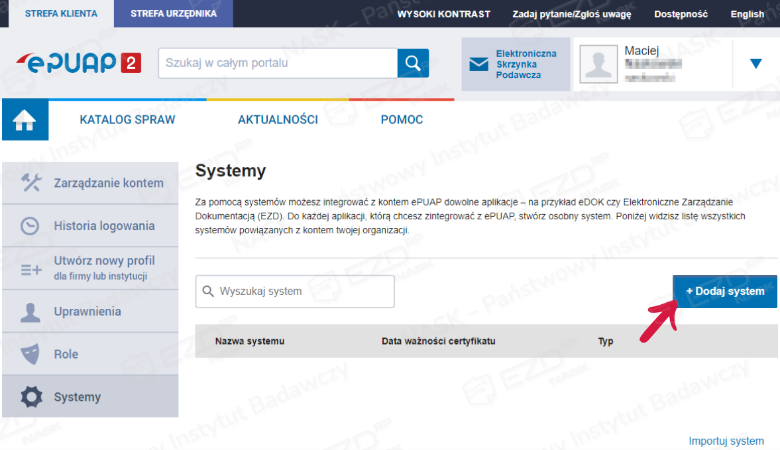This screenshot has width=780, height=450.
Task: Click the envelope icon for Skrzynka Podawcza
Action: pyautogui.click(x=478, y=64)
